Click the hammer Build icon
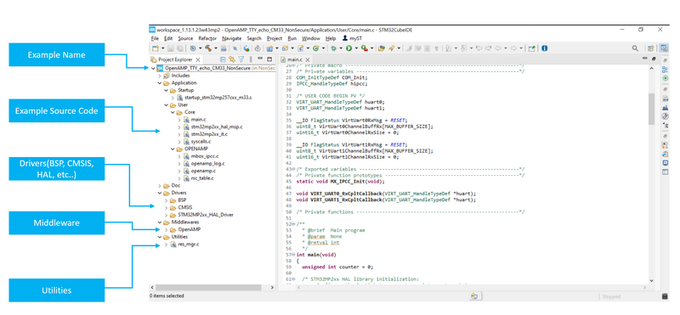 coord(207,48)
